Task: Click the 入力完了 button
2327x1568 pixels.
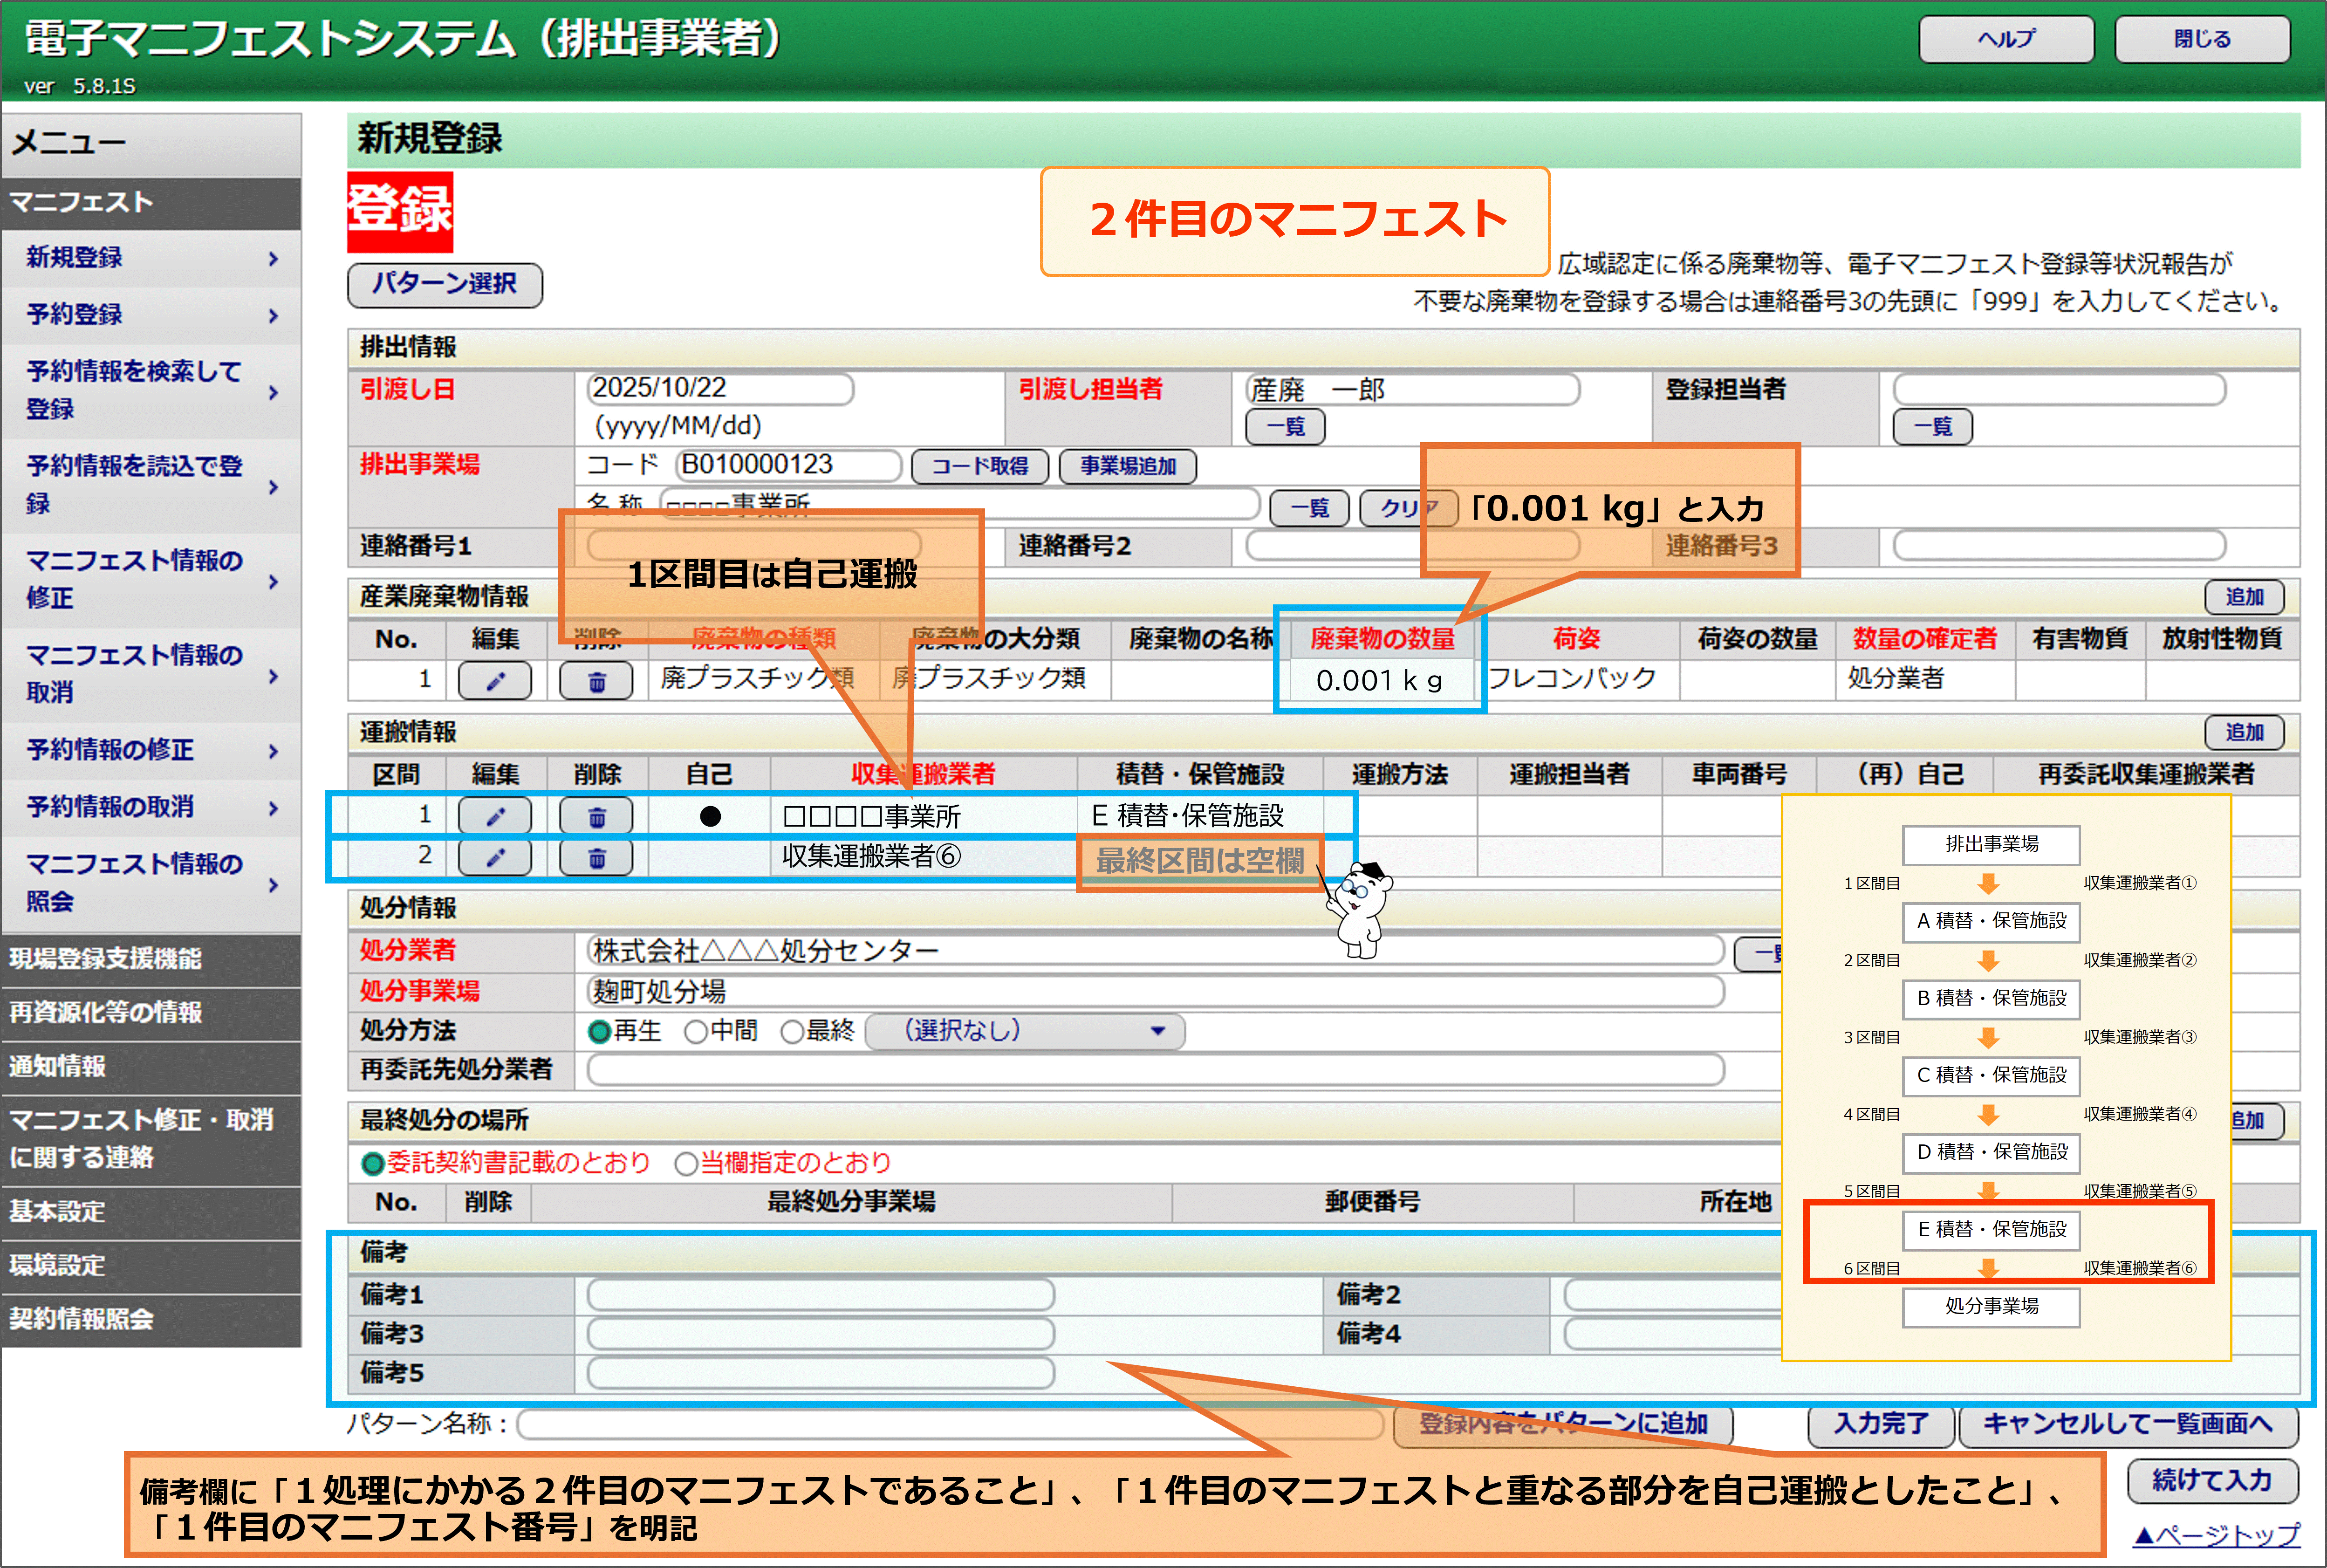Action: click(x=1880, y=1423)
